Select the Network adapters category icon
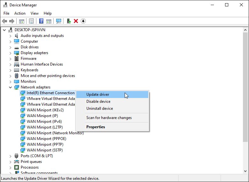Image resolution: width=249 pixels, height=182 pixels. (17, 87)
